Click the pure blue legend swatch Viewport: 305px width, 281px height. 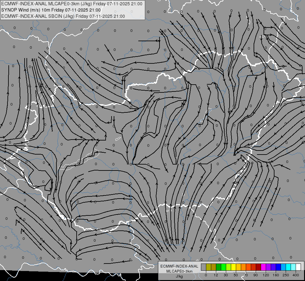(278, 267)
